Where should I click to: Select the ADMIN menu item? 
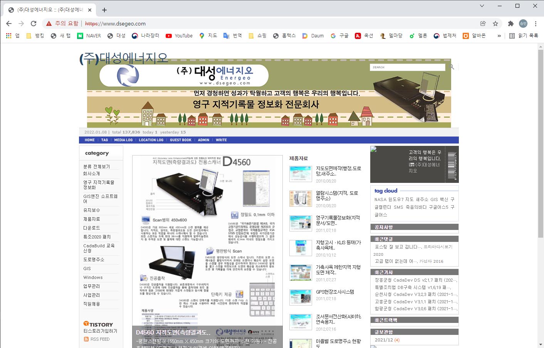pos(203,140)
